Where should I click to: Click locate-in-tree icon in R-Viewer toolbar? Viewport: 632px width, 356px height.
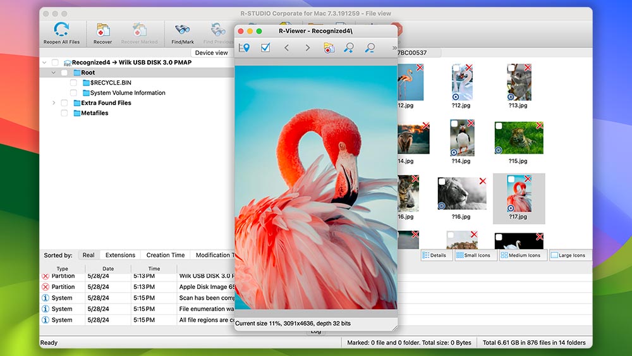point(244,48)
